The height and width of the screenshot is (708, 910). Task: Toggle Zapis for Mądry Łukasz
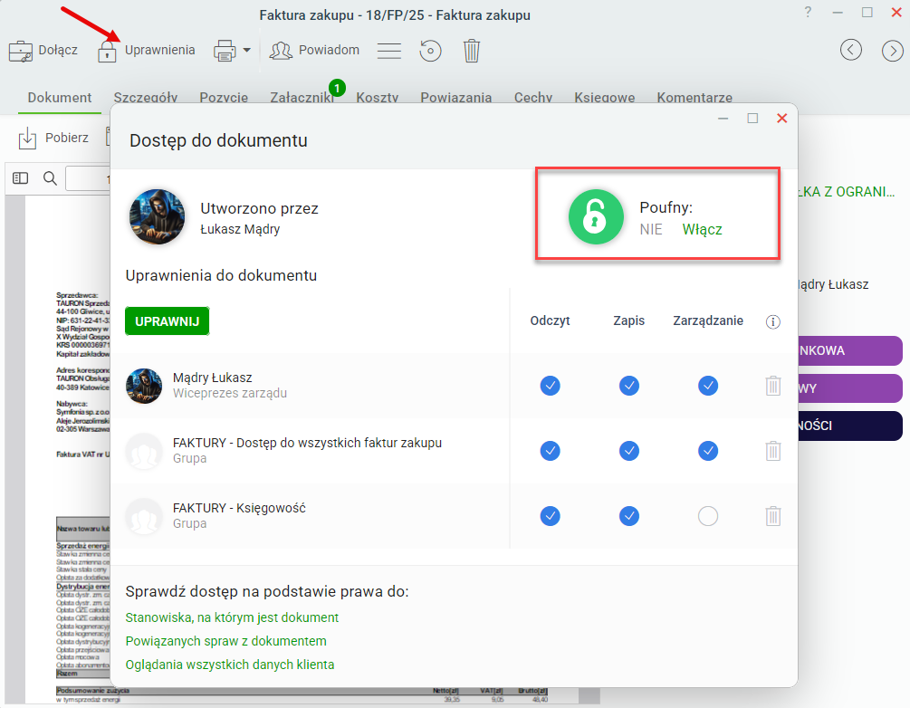[x=629, y=386]
